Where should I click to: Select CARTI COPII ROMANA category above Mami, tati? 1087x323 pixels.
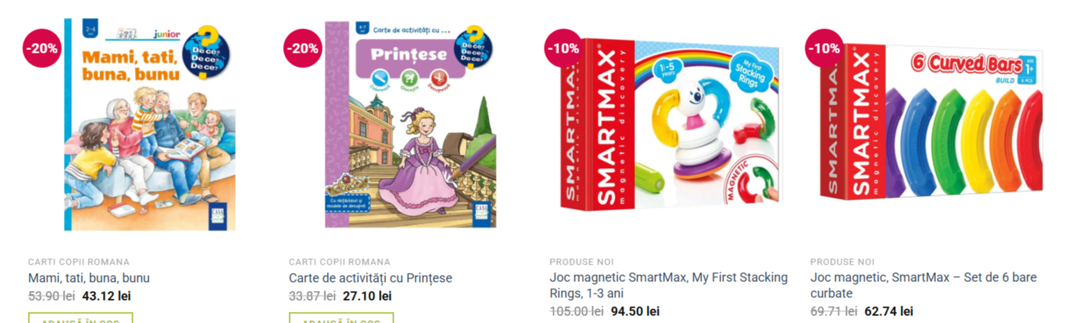click(x=79, y=262)
